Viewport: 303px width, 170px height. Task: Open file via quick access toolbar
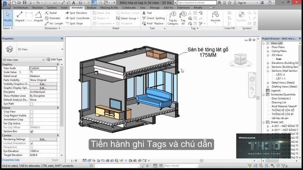(19, 3)
